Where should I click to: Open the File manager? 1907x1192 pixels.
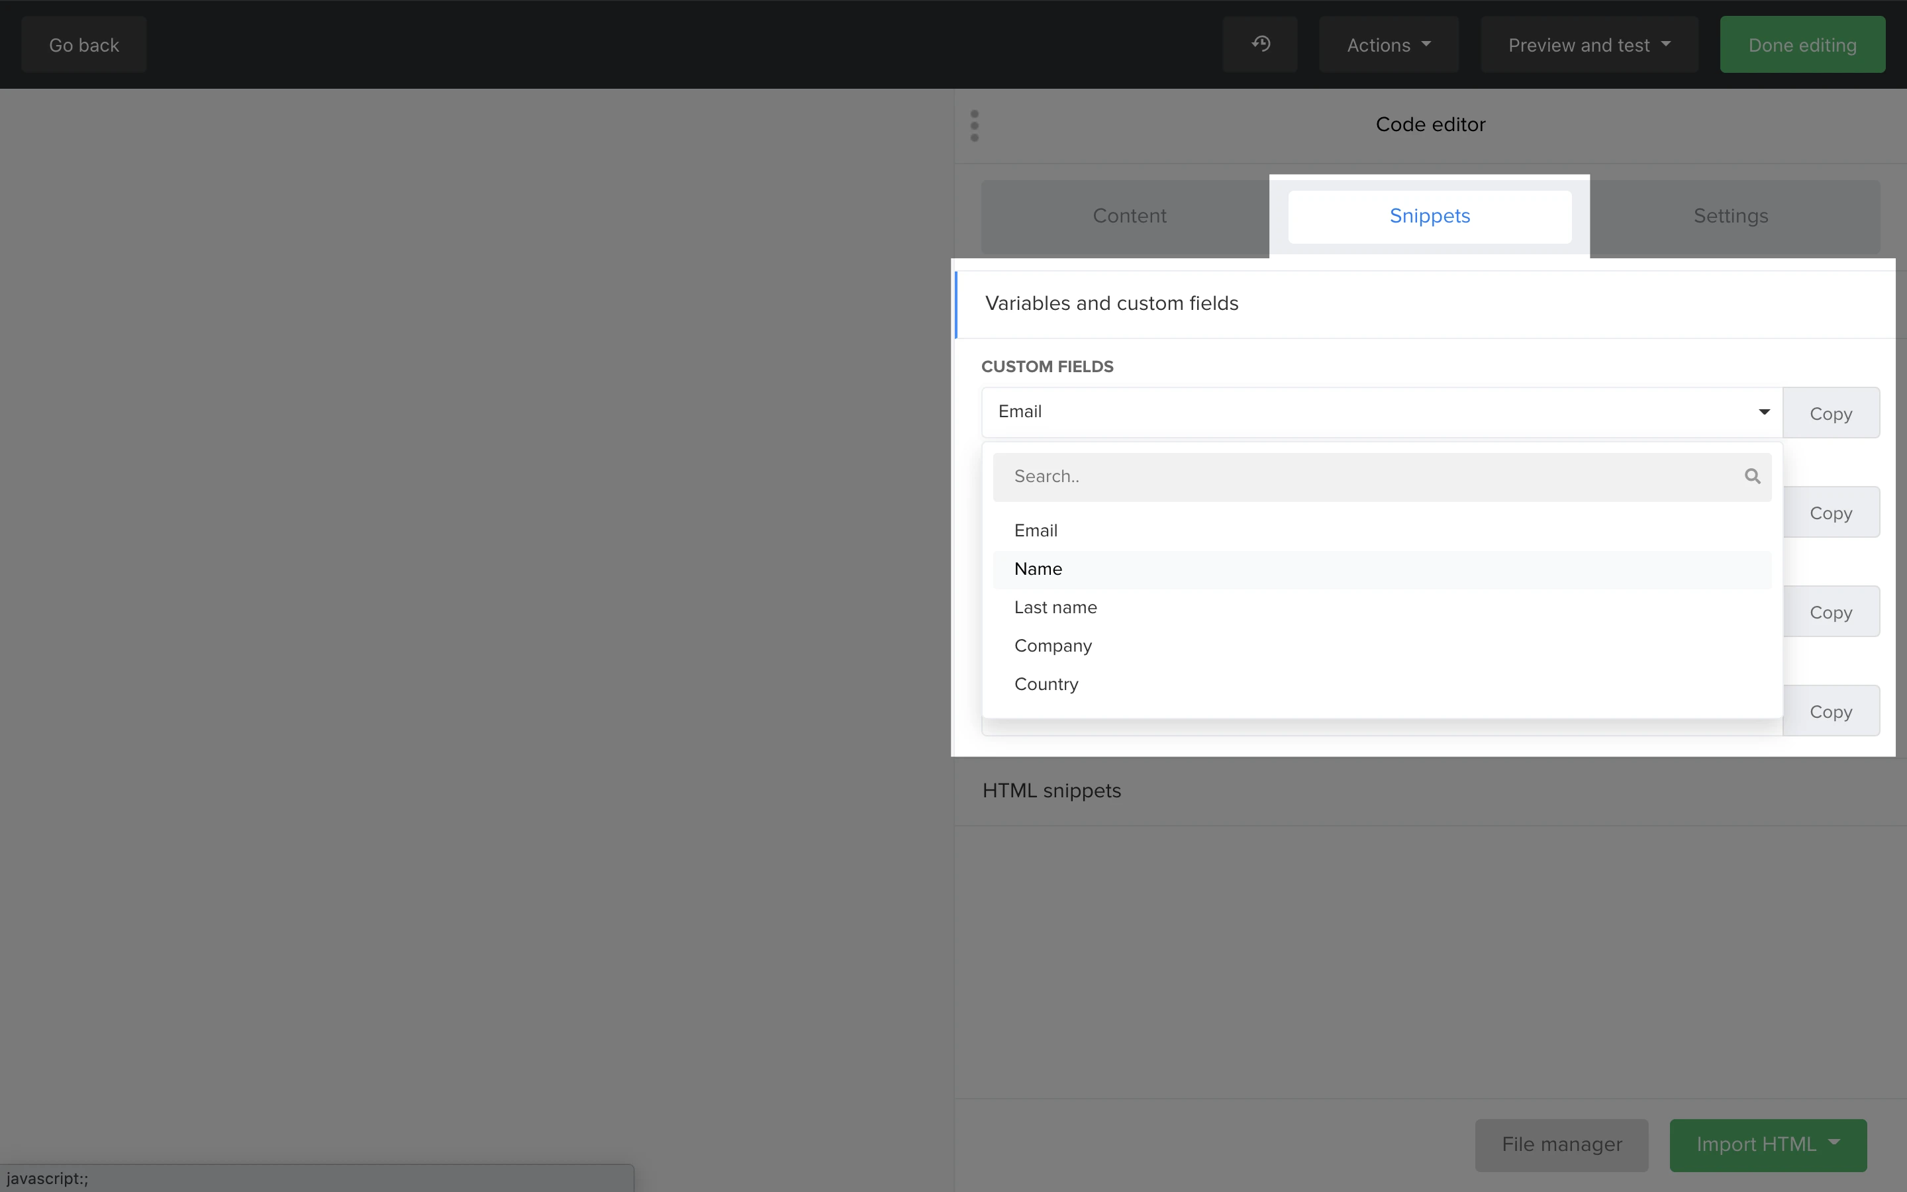coord(1561,1144)
